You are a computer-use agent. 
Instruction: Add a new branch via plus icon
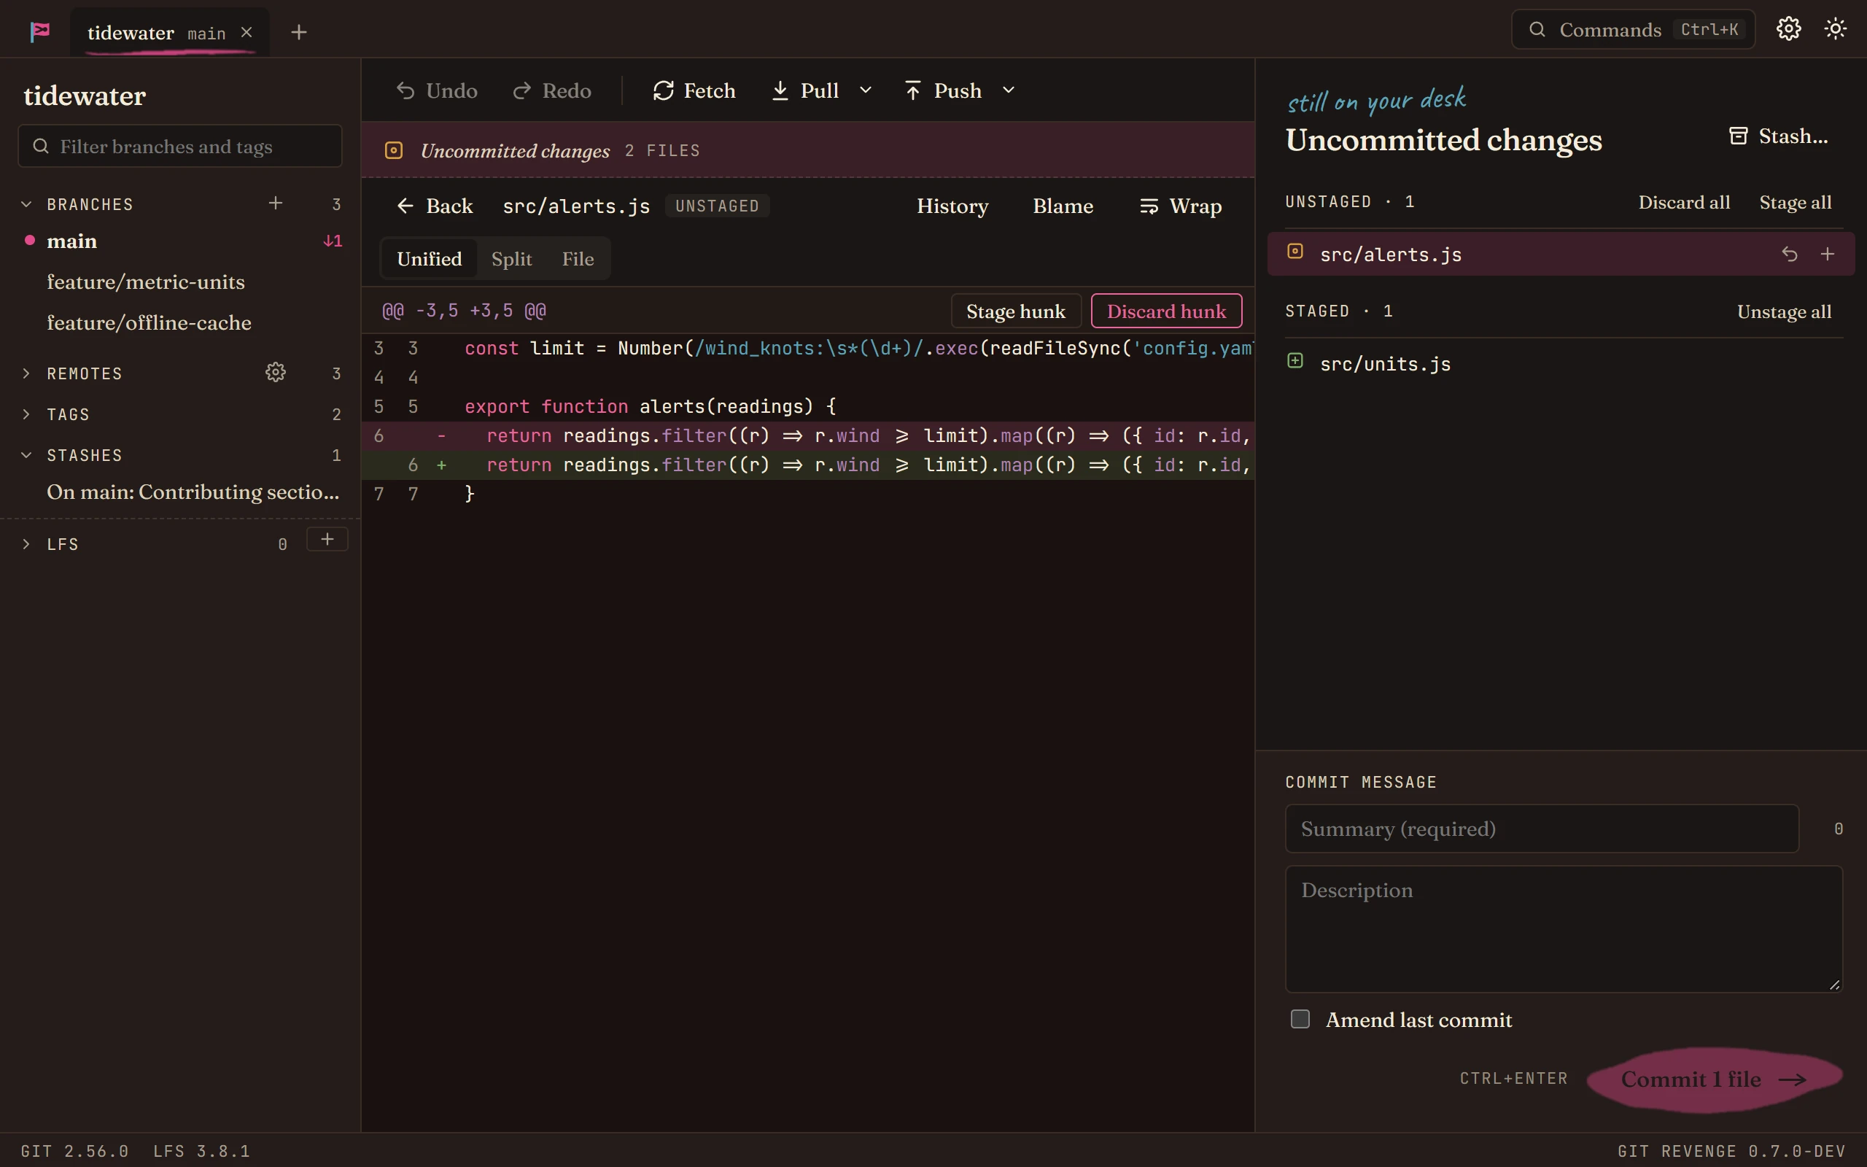[x=276, y=203]
